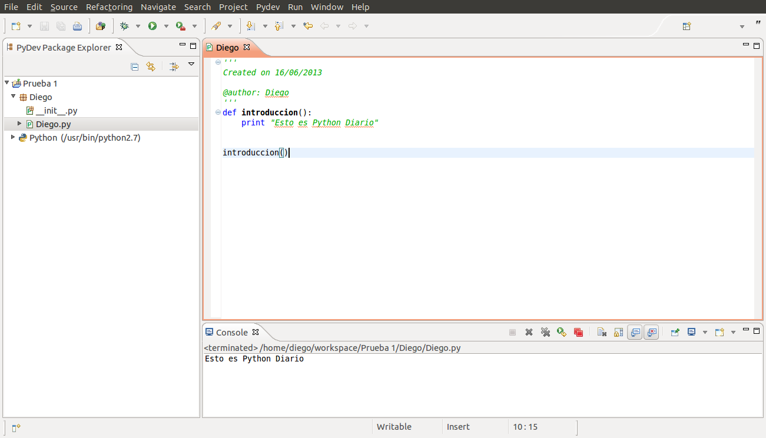Open the Pydev menu
Viewport: 766px width, 438px height.
tap(268, 7)
